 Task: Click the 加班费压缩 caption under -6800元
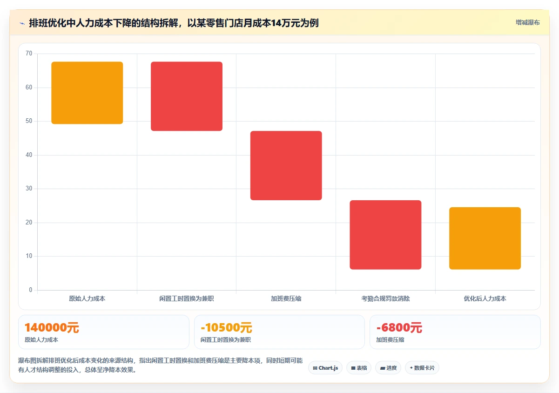(390, 340)
